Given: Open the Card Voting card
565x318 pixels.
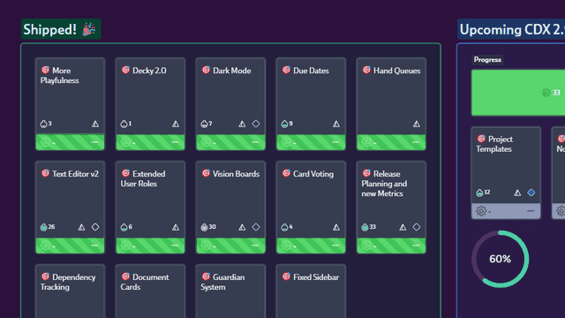Looking at the screenshot, I should (311, 208).
